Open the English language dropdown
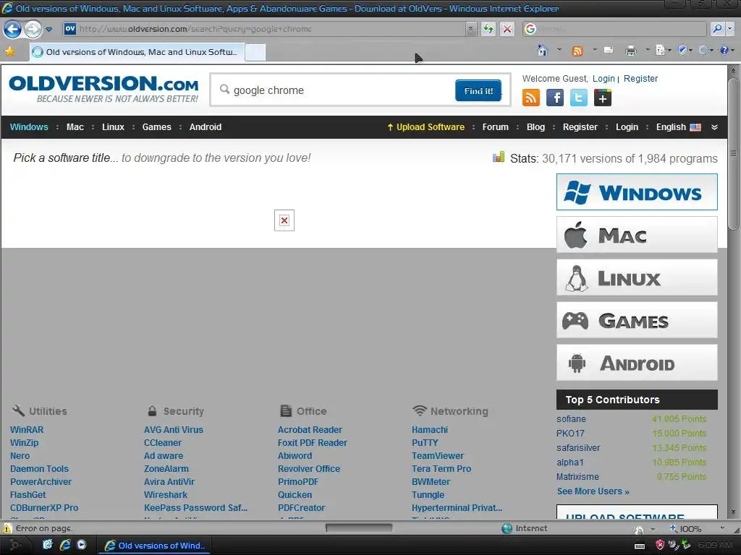Screen dimensions: 741x555 pyautogui.click(x=678, y=127)
